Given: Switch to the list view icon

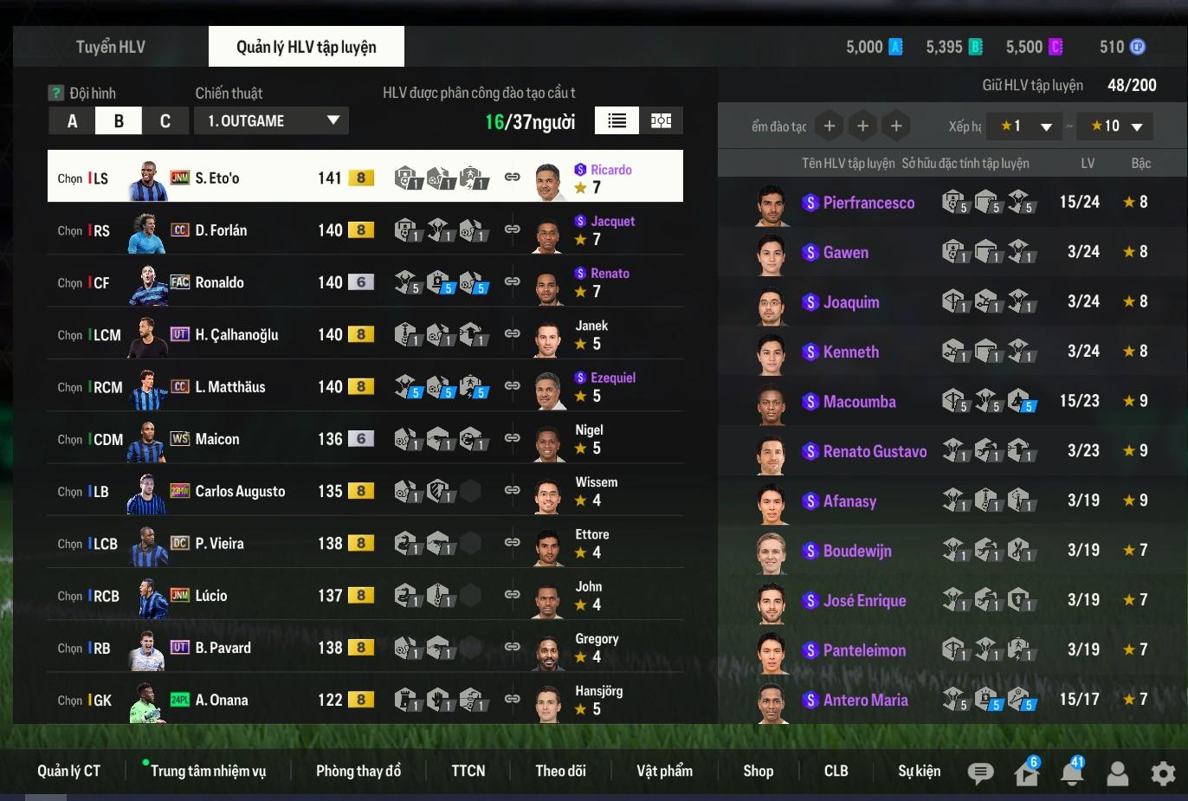Looking at the screenshot, I should tap(617, 120).
